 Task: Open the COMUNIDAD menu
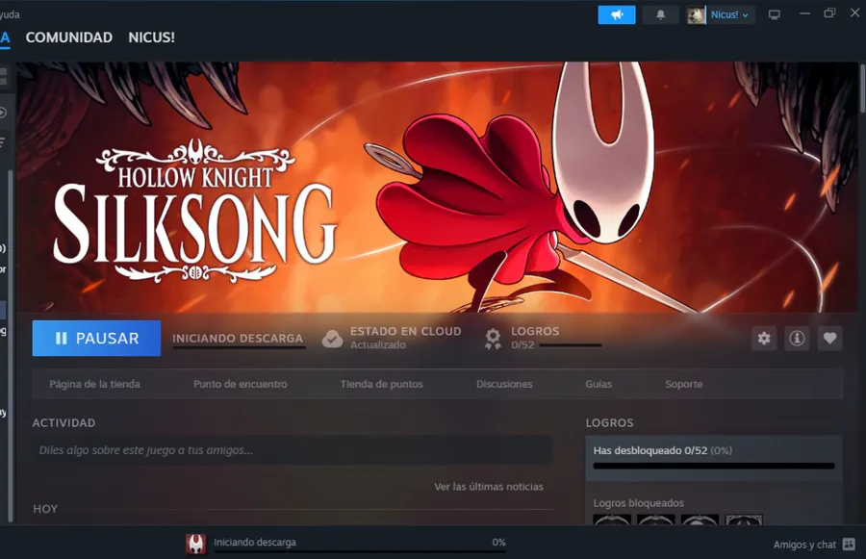pyautogui.click(x=69, y=38)
